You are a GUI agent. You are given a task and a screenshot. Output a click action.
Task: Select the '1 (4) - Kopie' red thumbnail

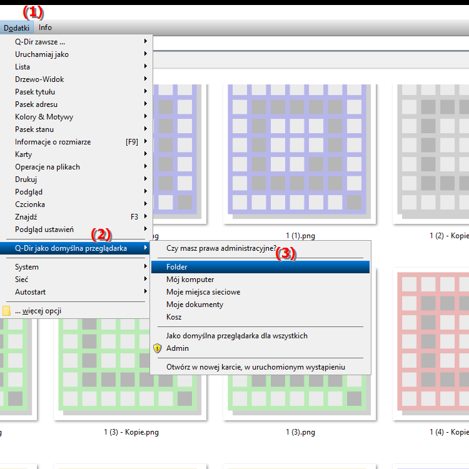(431, 344)
